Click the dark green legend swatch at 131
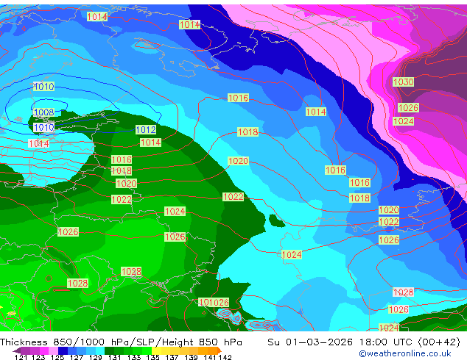This screenshot has height=360, width=467. pyautogui.click(x=109, y=350)
